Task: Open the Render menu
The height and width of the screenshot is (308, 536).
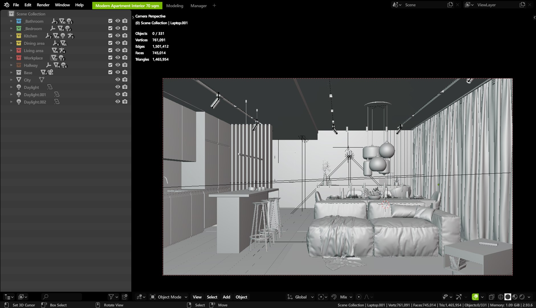Action: [43, 5]
